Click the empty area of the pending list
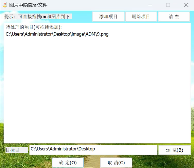 [97, 92]
